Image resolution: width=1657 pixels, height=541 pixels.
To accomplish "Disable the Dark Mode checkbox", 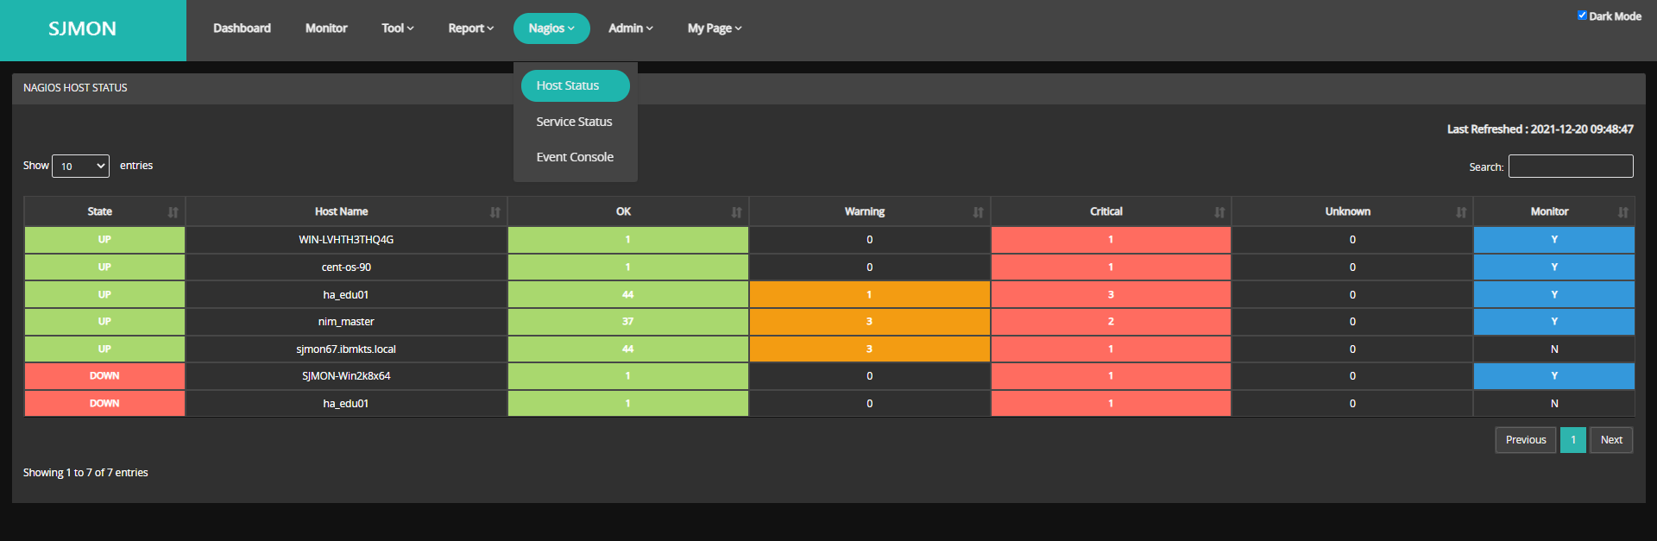I will [1582, 16].
